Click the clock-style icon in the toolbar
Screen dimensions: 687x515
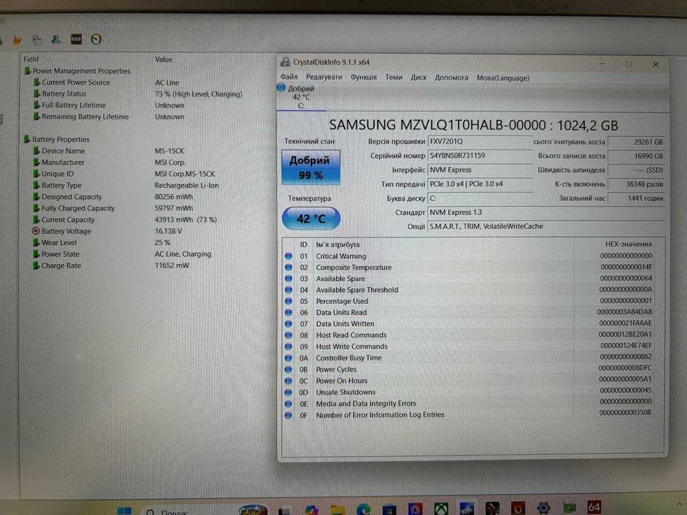click(96, 40)
